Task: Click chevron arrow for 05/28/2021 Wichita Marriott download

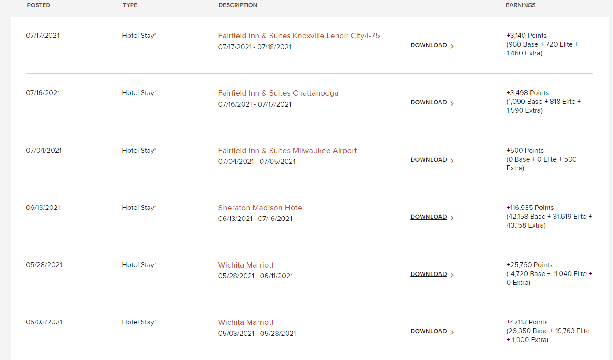Action: coord(452,275)
